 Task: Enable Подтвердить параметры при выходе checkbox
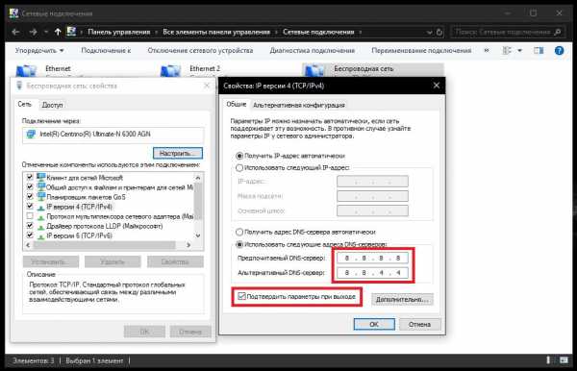(x=241, y=296)
